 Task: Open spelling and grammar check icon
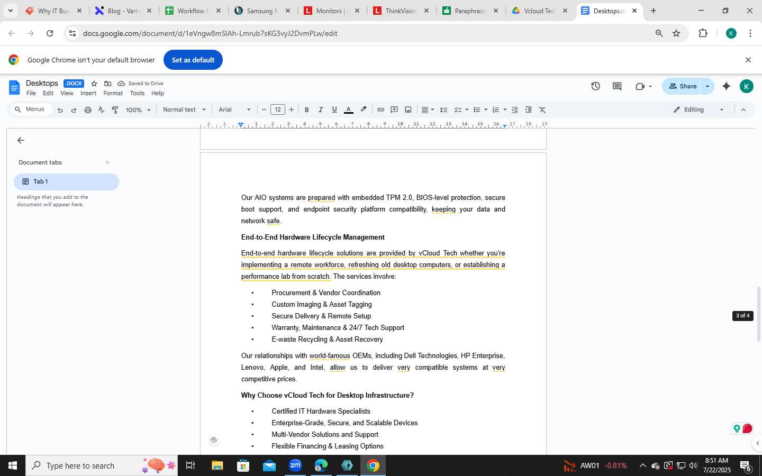point(102,110)
